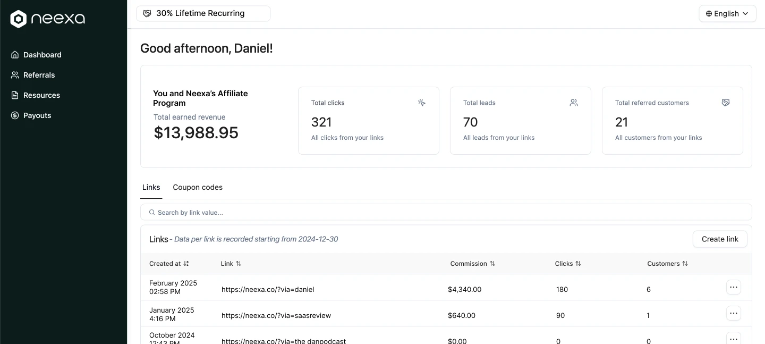Image resolution: width=765 pixels, height=344 pixels.
Task: Open the neexa.co/?via=daniel referral link
Action: pos(268,289)
